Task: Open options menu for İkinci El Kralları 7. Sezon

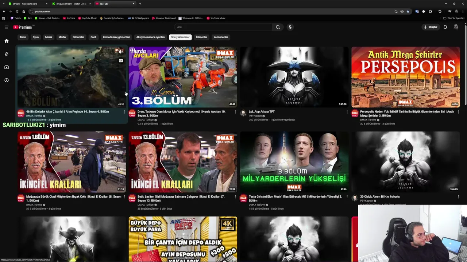Action: click(235, 197)
